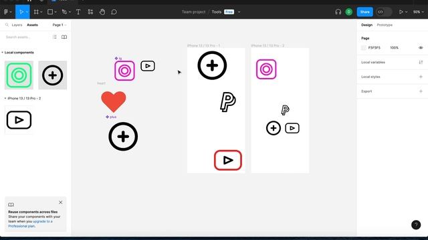Viewport: 428px width, 240px height.
Task: Dismiss the Reuse components notice
Action: (61, 203)
